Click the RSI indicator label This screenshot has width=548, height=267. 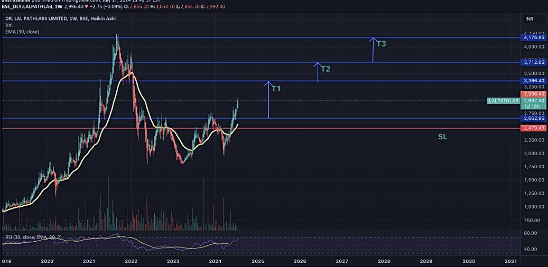pos(33,237)
